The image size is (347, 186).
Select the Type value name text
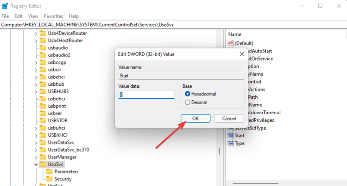pos(240,143)
